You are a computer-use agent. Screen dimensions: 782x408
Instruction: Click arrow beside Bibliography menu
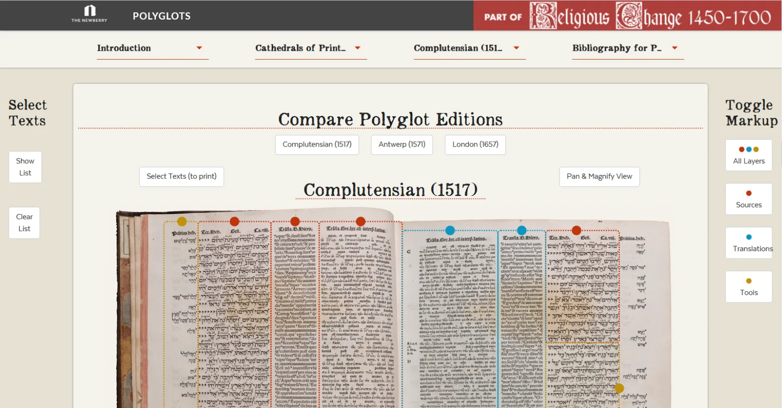(675, 48)
